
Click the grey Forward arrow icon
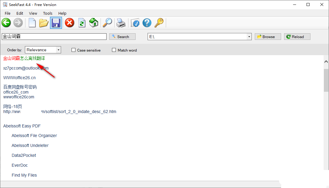coord(18,23)
